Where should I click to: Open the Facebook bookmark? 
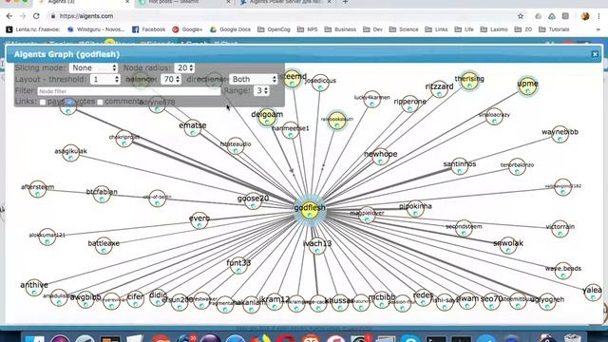click(x=148, y=29)
